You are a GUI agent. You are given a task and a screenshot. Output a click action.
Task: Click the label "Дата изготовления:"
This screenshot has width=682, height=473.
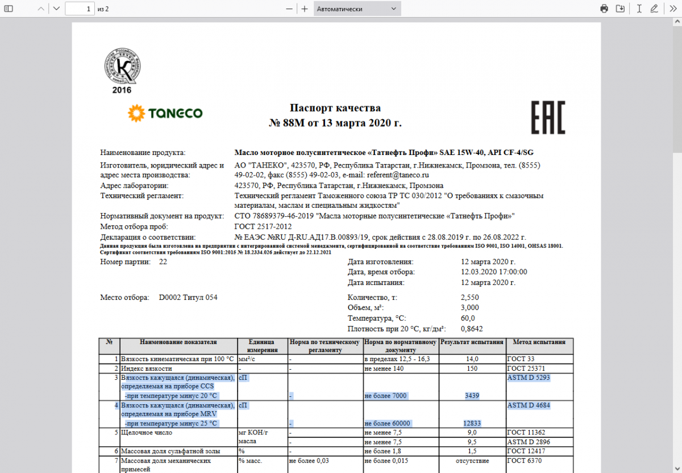click(x=381, y=262)
